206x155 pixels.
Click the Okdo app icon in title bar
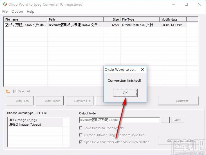click(x=5, y=4)
